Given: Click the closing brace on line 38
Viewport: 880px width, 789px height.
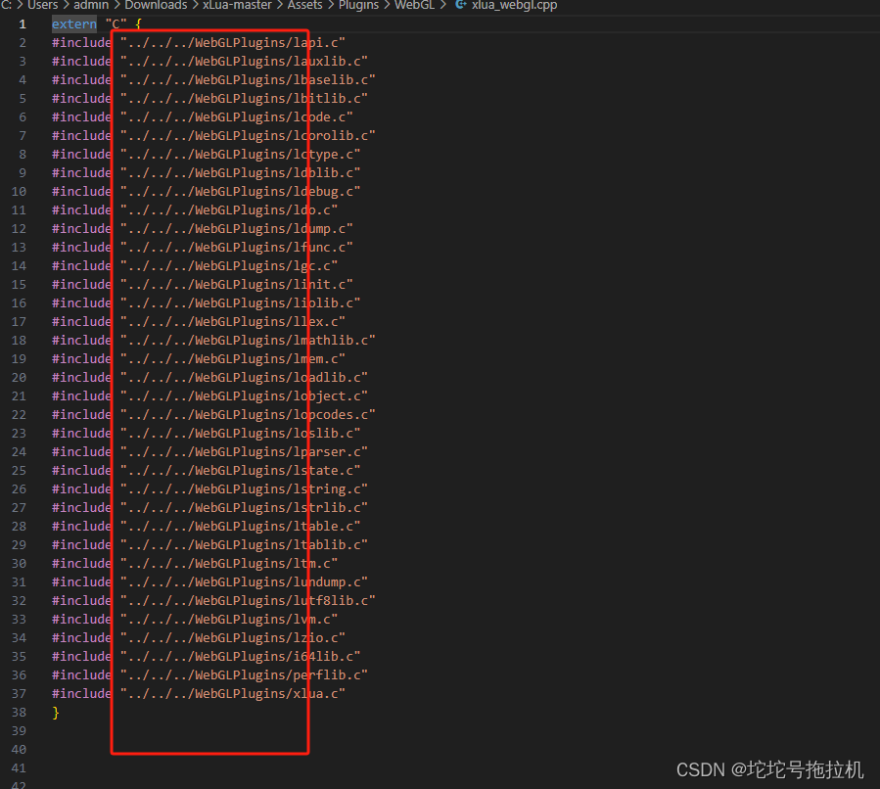Looking at the screenshot, I should [x=56, y=713].
